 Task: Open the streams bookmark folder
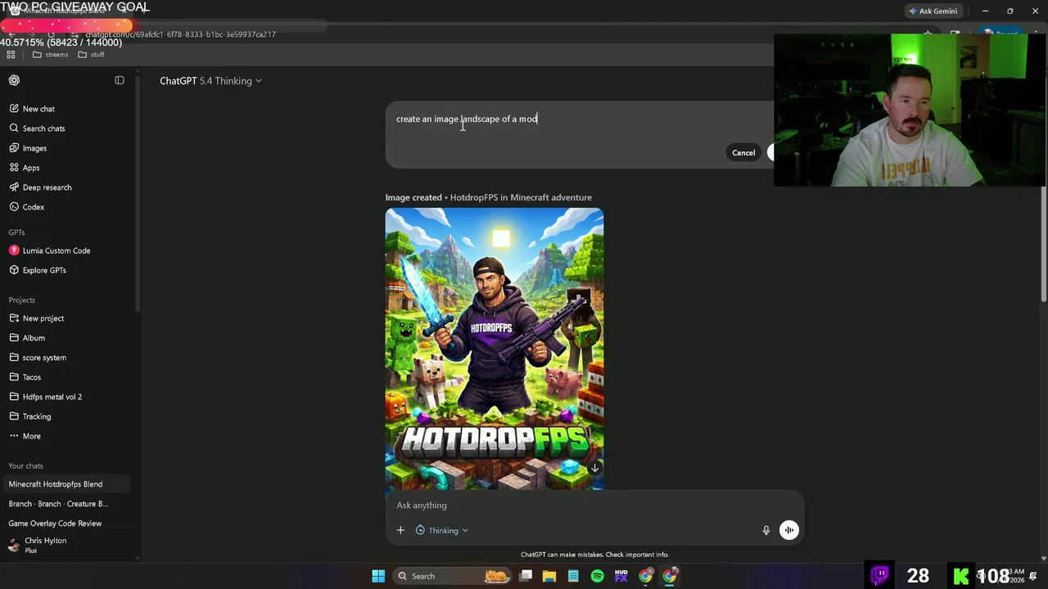(51, 55)
